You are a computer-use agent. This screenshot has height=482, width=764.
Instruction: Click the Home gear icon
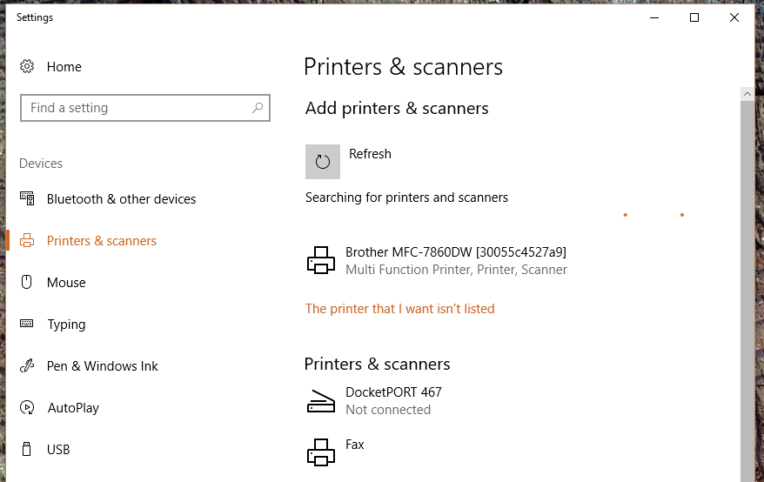coord(27,66)
